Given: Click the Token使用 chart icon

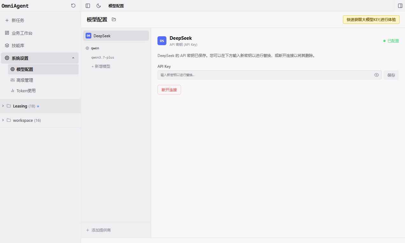Looking at the screenshot, I should (13, 91).
